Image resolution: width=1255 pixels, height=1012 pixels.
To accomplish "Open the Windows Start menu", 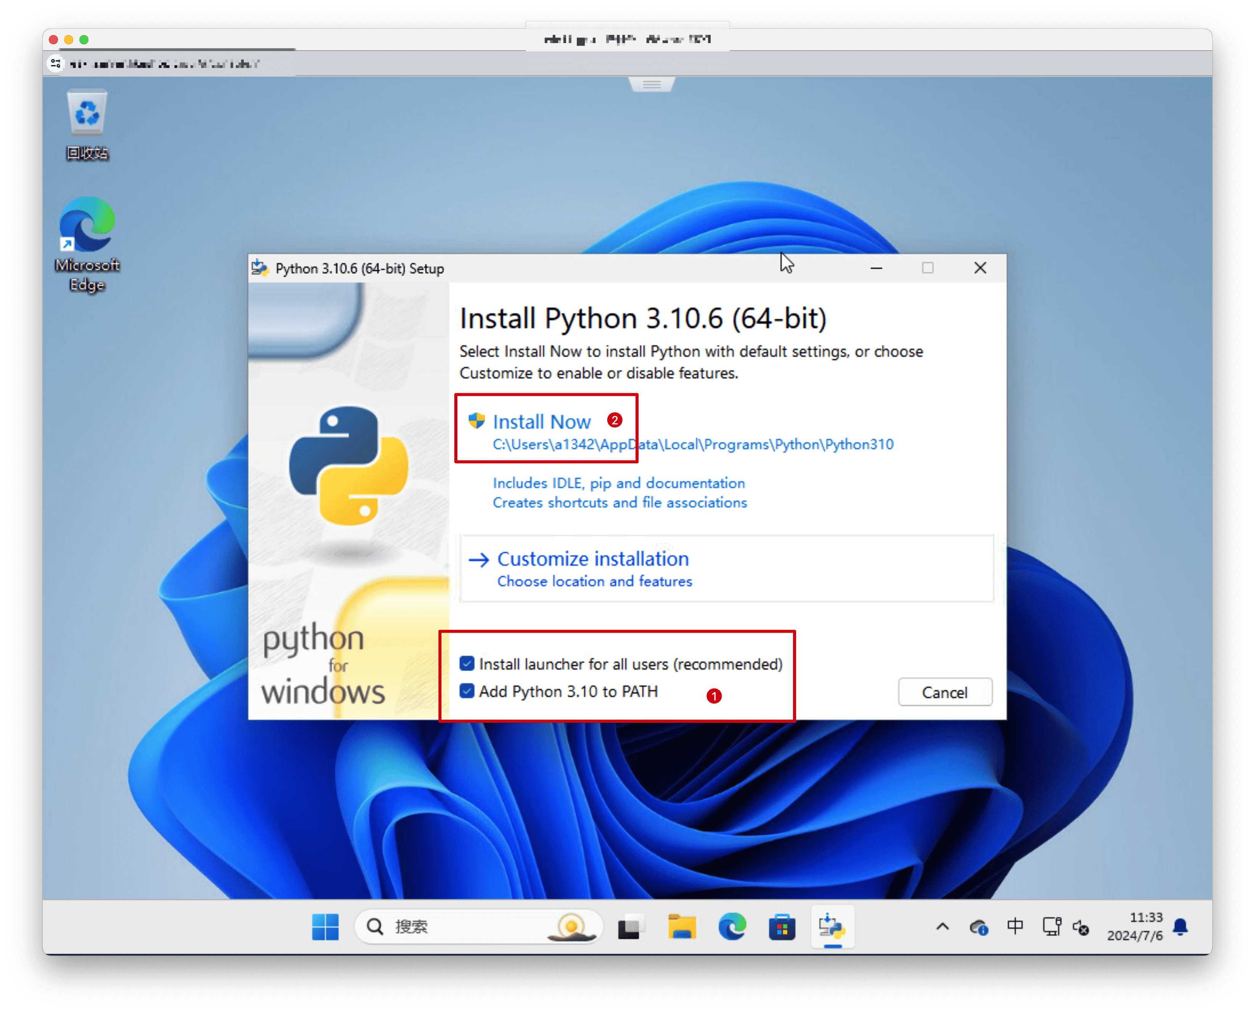I will click(325, 926).
